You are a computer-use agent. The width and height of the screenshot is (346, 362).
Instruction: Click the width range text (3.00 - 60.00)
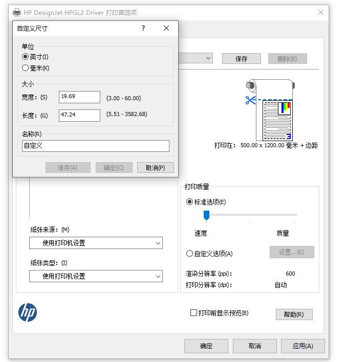coord(124,98)
